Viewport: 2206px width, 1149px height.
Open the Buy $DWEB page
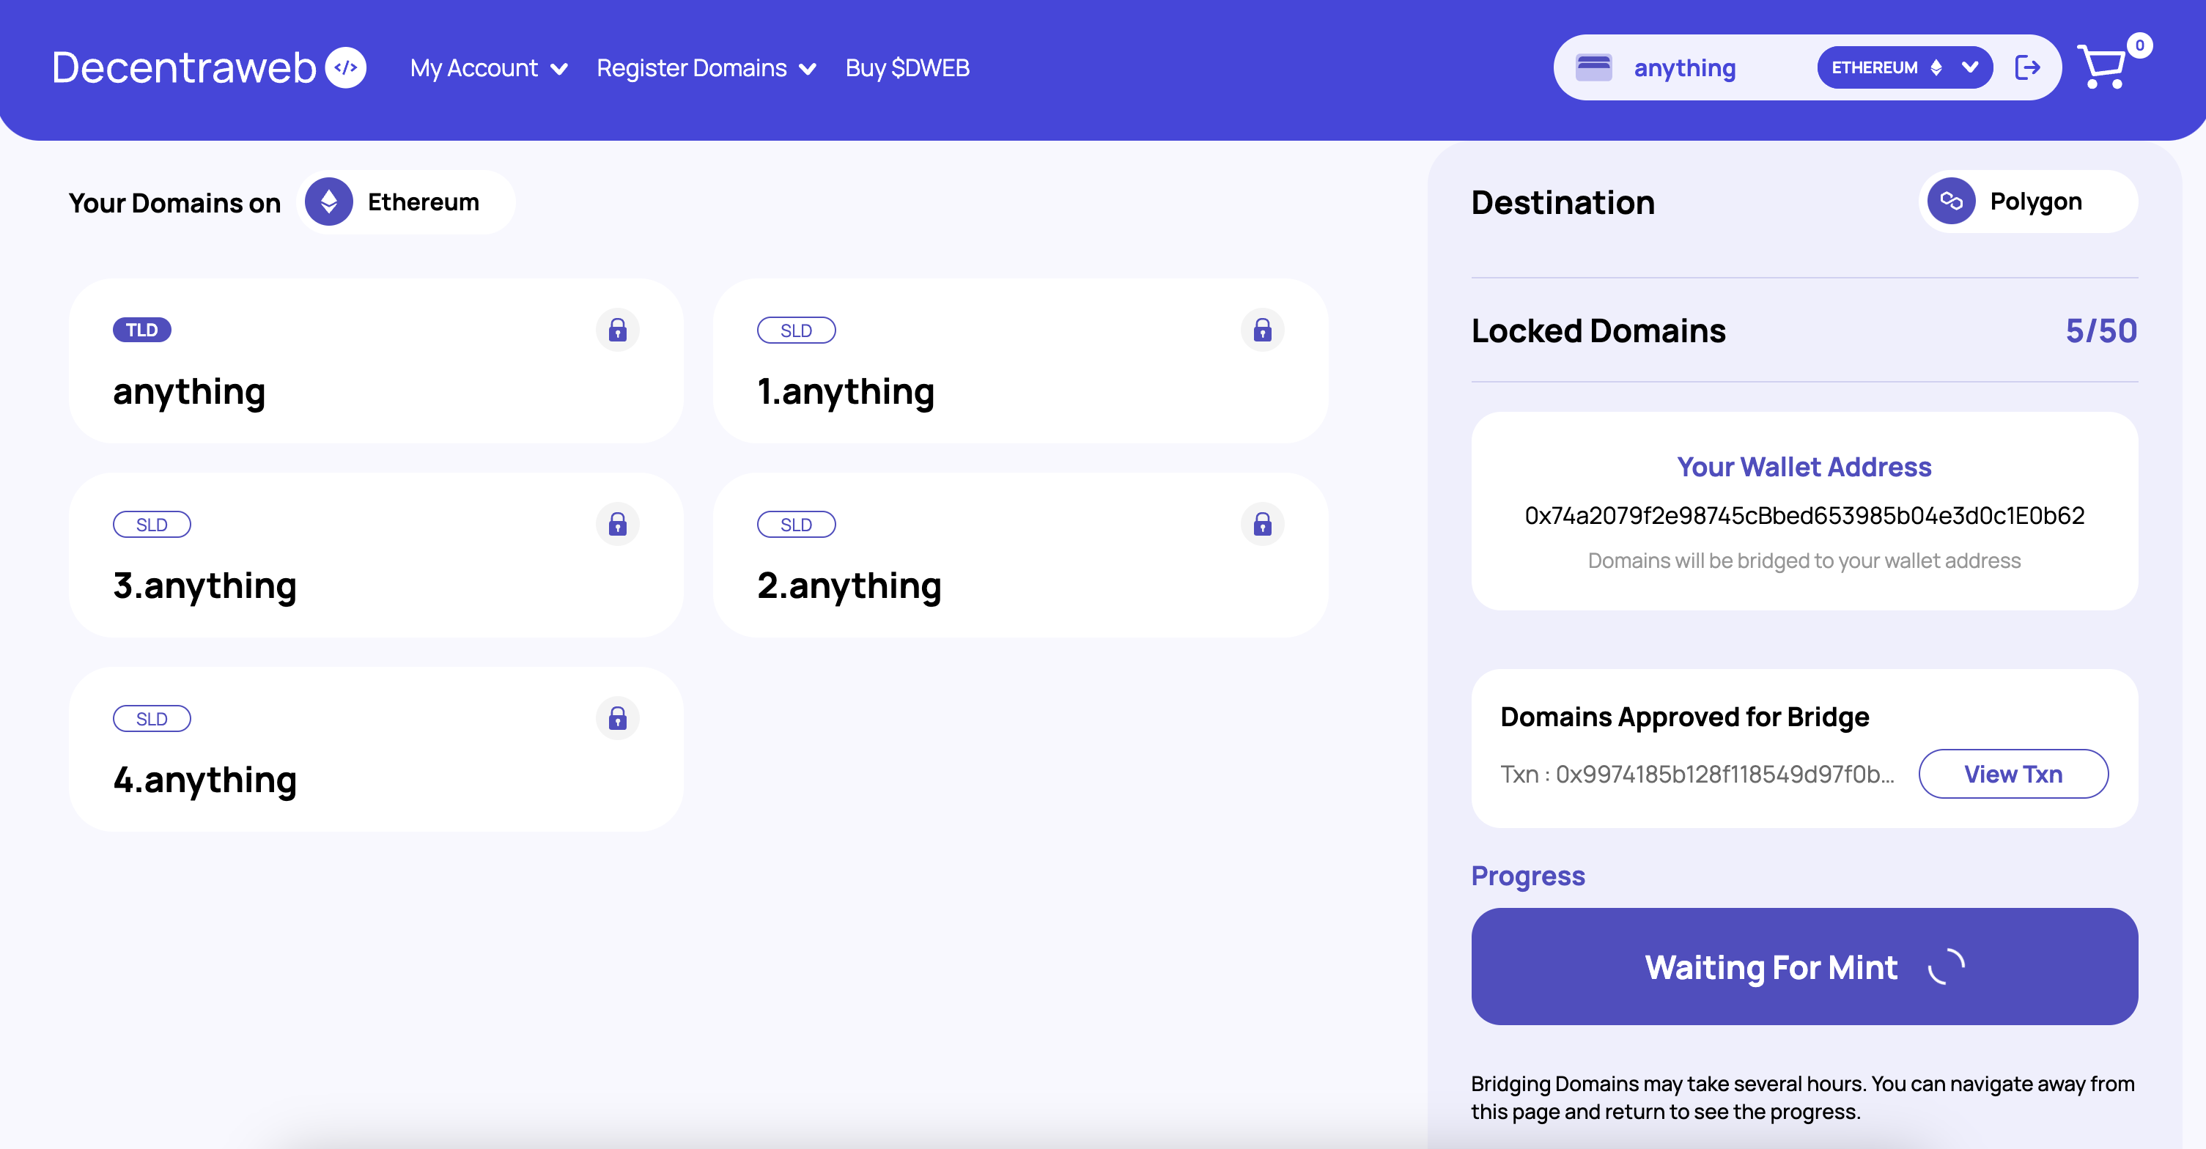click(907, 67)
